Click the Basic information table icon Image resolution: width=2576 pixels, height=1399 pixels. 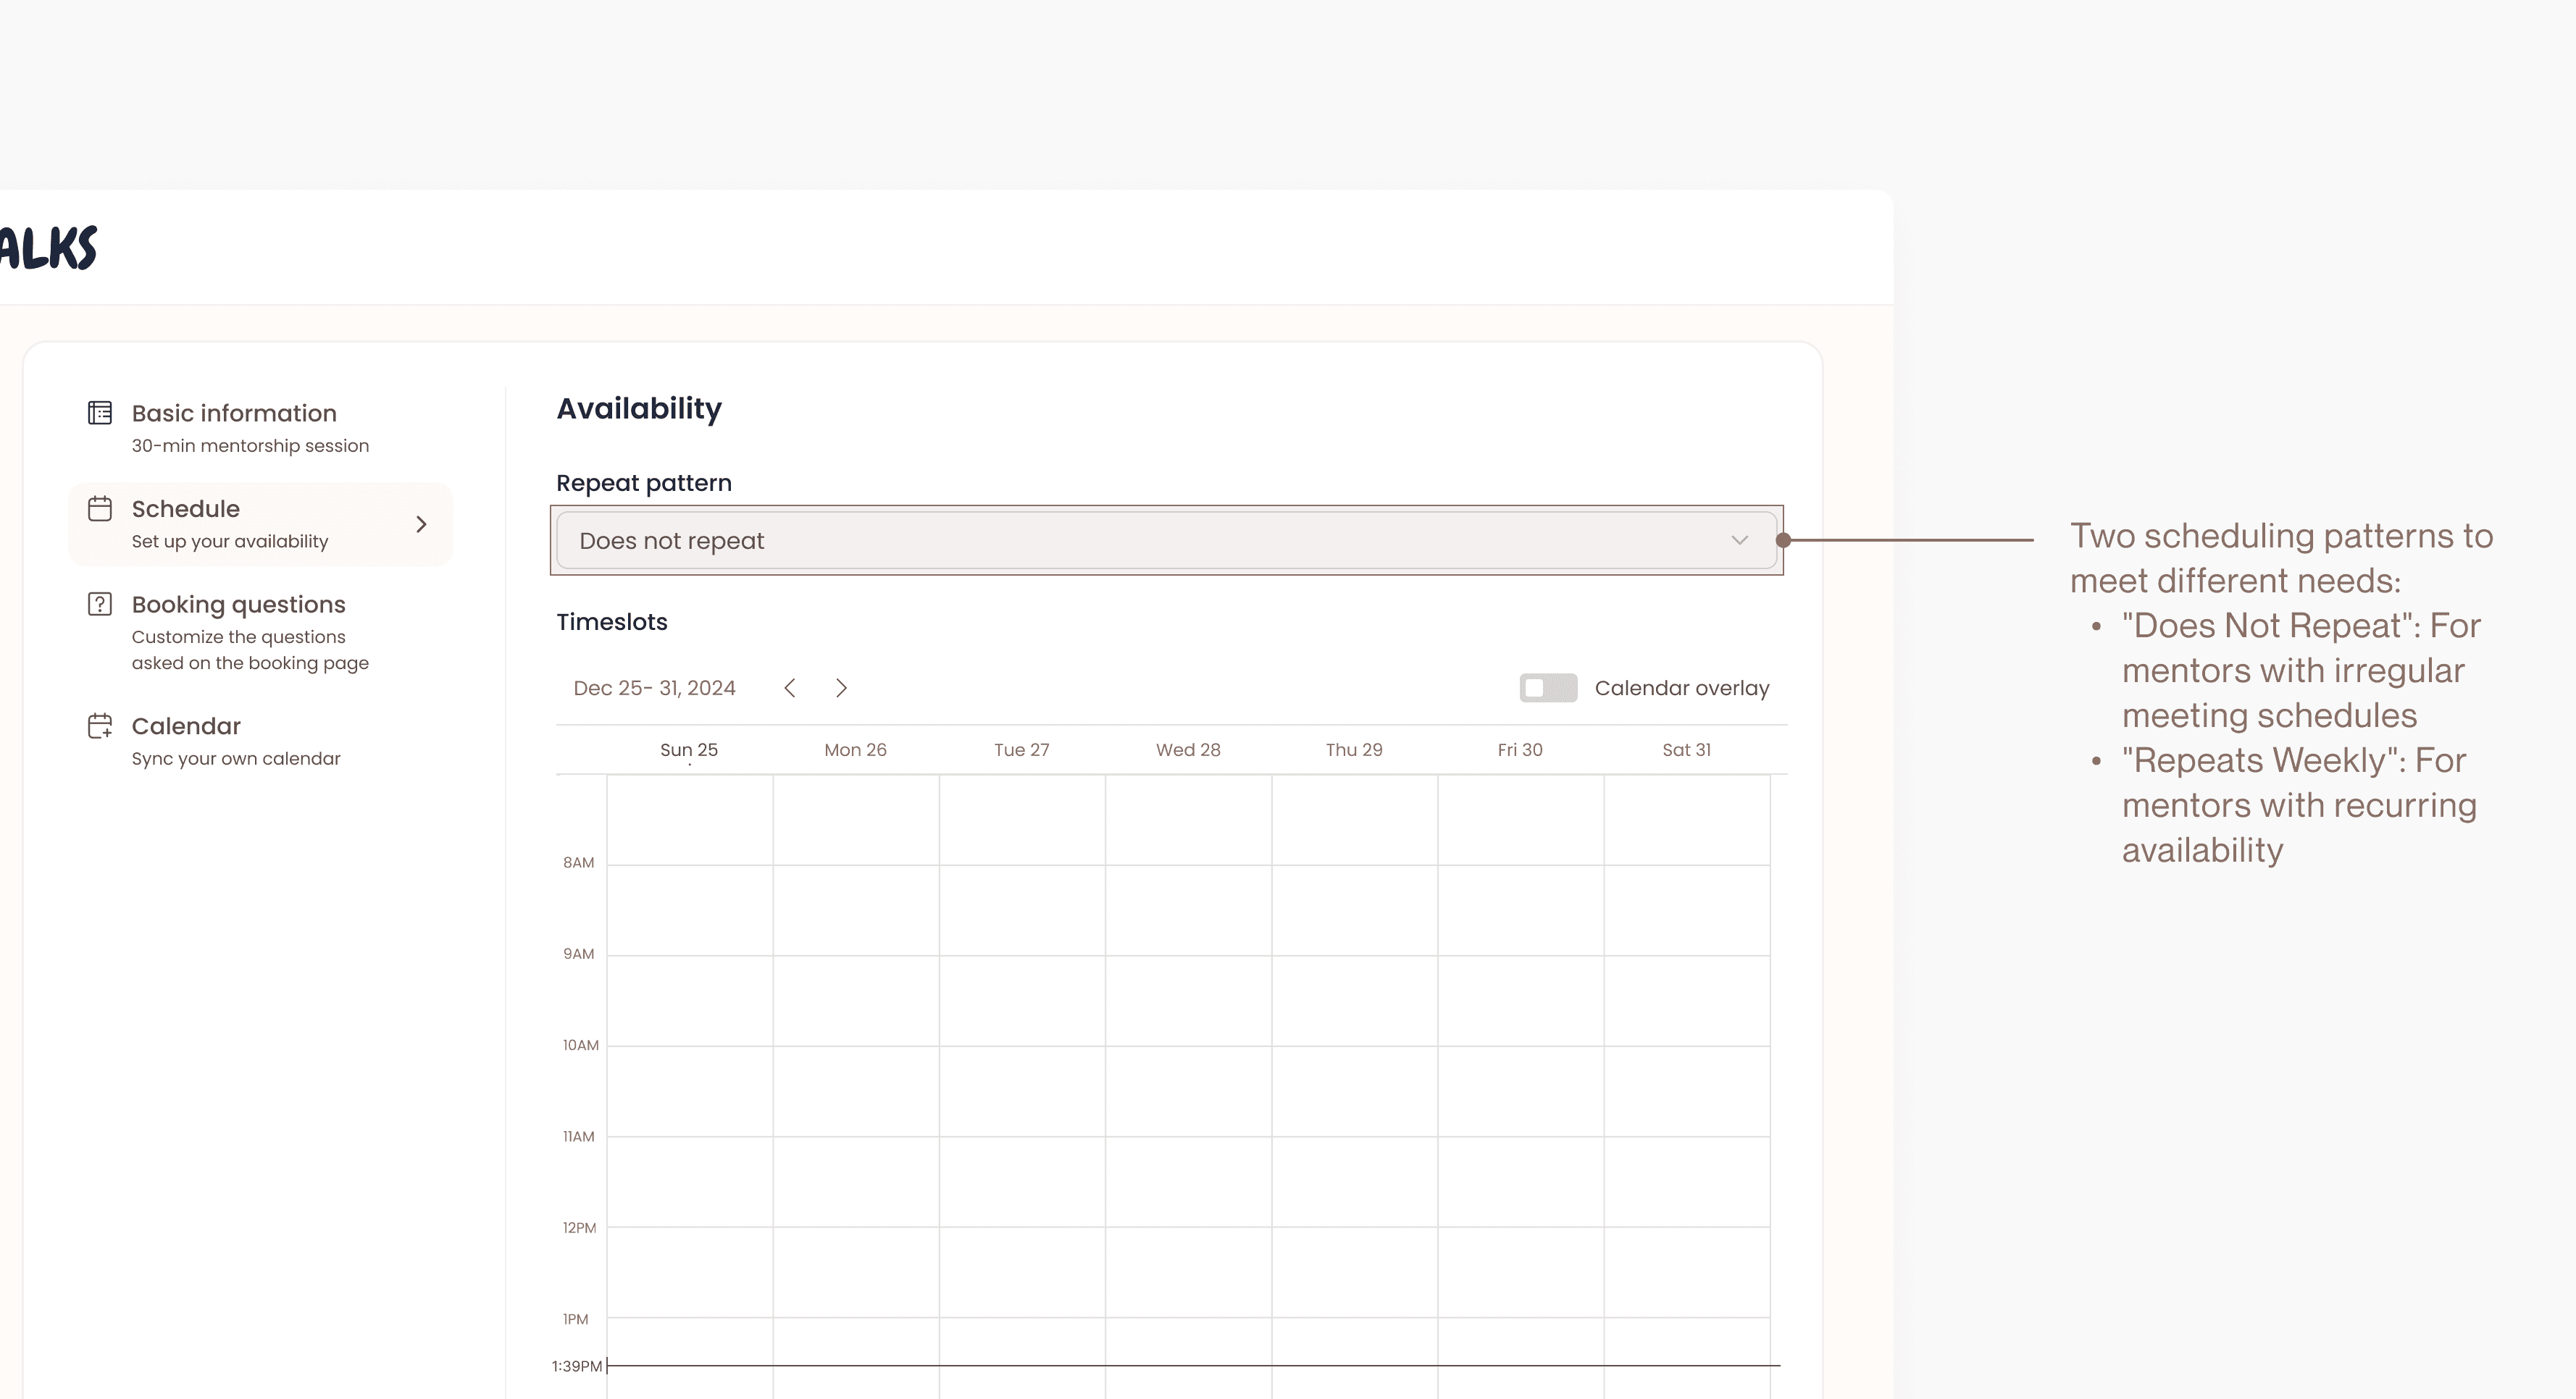tap(100, 413)
